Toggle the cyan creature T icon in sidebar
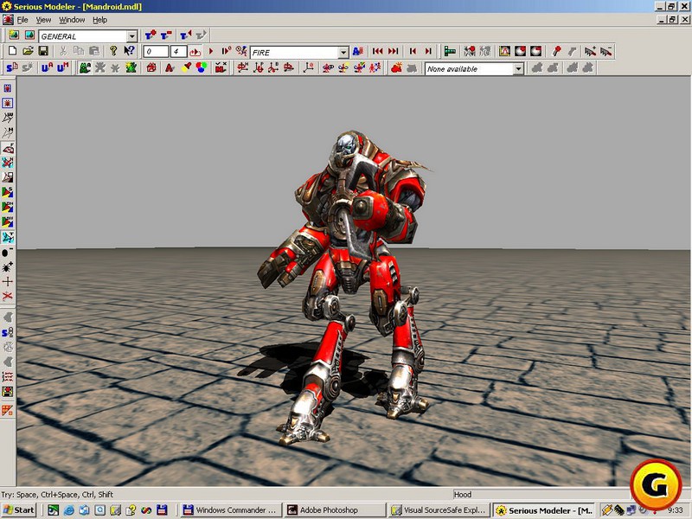The width and height of the screenshot is (692, 519). point(8,237)
